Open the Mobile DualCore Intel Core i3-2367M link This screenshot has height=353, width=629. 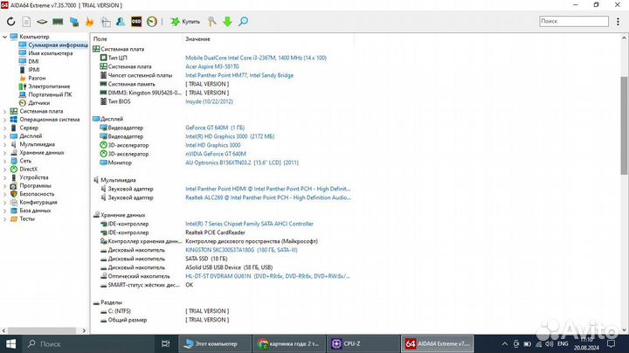[x=256, y=58]
